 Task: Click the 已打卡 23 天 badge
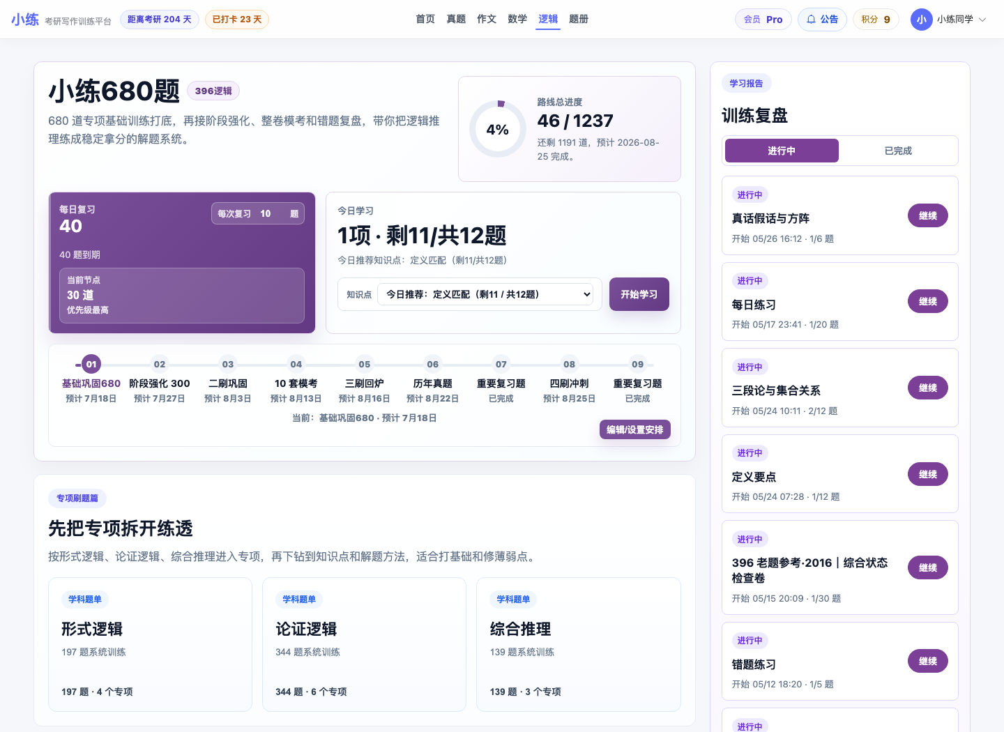coord(237,20)
